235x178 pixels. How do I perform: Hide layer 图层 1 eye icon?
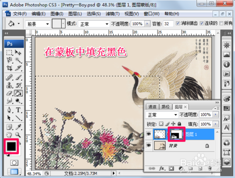point(149,134)
